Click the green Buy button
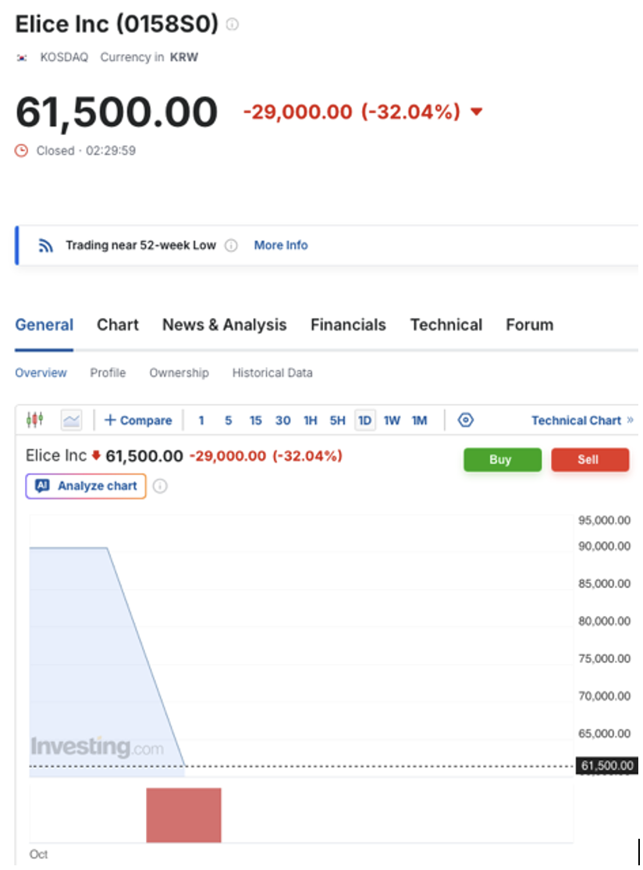Screen dimensions: 643x870 [503, 459]
